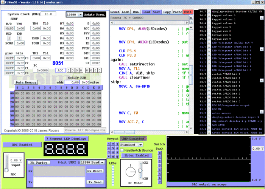Image resolution: width=265 pixels, height=189 pixels.
Task: Click the Rx Reset button
Action: pos(95,171)
